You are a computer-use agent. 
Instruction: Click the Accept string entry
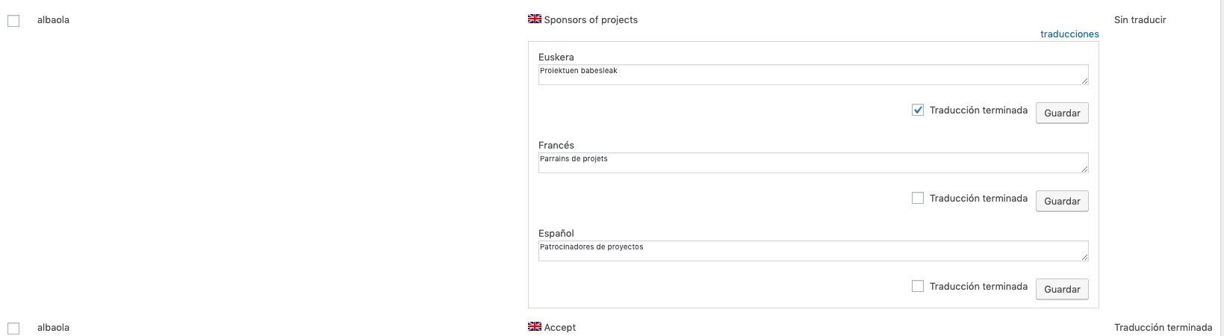(x=560, y=328)
